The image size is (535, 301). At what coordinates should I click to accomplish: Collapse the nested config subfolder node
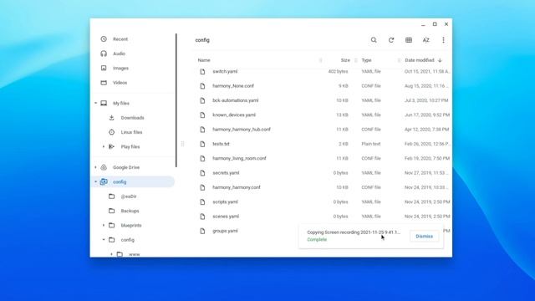click(104, 240)
